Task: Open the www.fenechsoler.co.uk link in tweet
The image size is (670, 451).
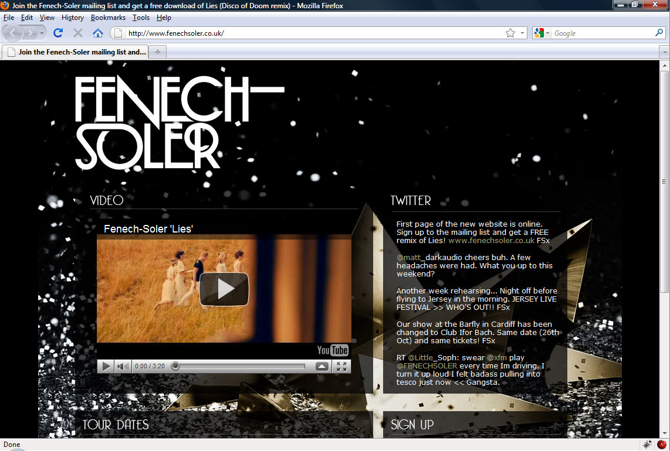Action: click(491, 240)
